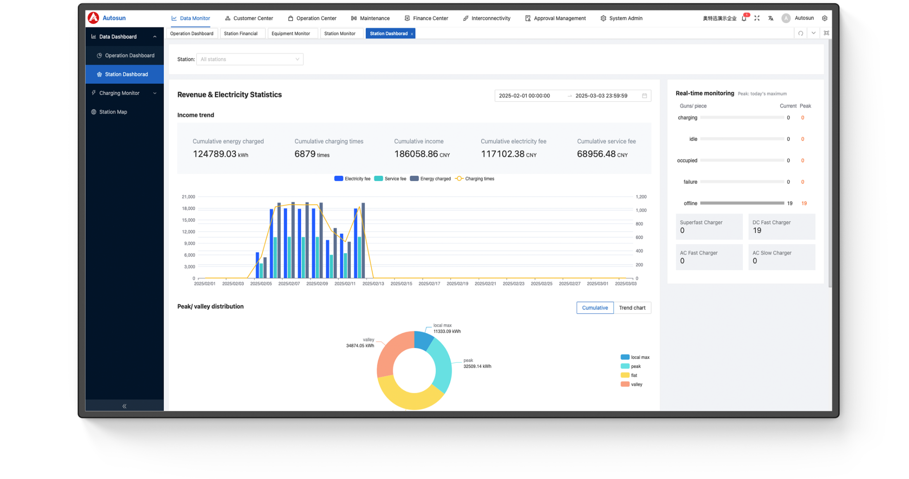Viewport: 909px width, 479px height.
Task: Toggle Charging times legend series
Action: [474, 179]
